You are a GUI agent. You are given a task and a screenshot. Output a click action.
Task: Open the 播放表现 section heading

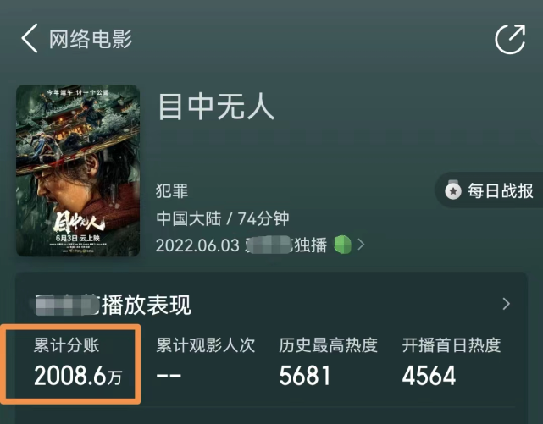(x=113, y=305)
